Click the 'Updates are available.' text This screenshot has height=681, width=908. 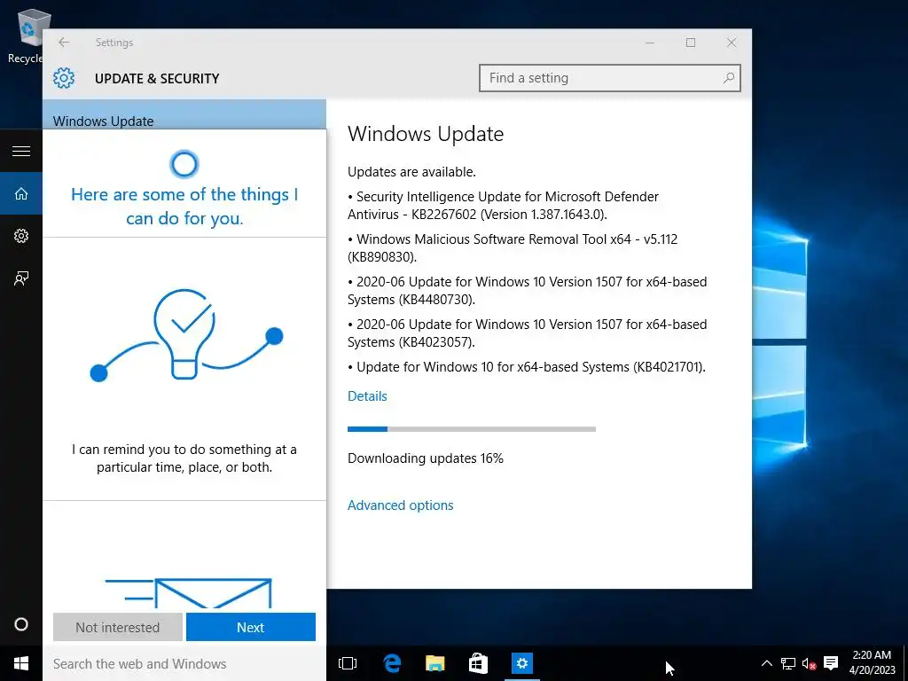(x=411, y=172)
